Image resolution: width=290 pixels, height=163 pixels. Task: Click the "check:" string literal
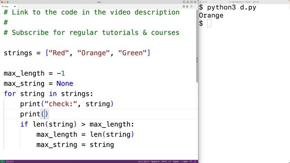pos(61,104)
